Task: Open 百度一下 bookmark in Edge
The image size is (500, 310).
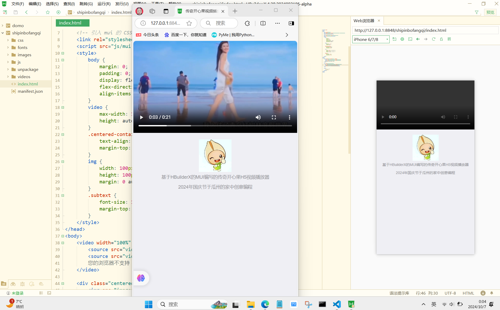Action: click(x=186, y=35)
